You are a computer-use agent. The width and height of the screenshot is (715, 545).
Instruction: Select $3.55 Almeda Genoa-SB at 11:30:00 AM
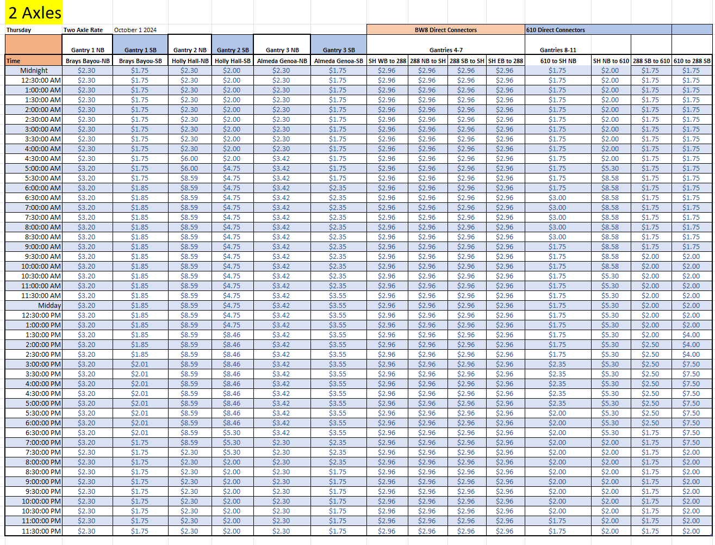pyautogui.click(x=338, y=296)
